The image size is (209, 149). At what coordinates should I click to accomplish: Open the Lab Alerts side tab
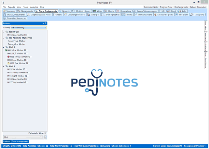(x=205, y=47)
